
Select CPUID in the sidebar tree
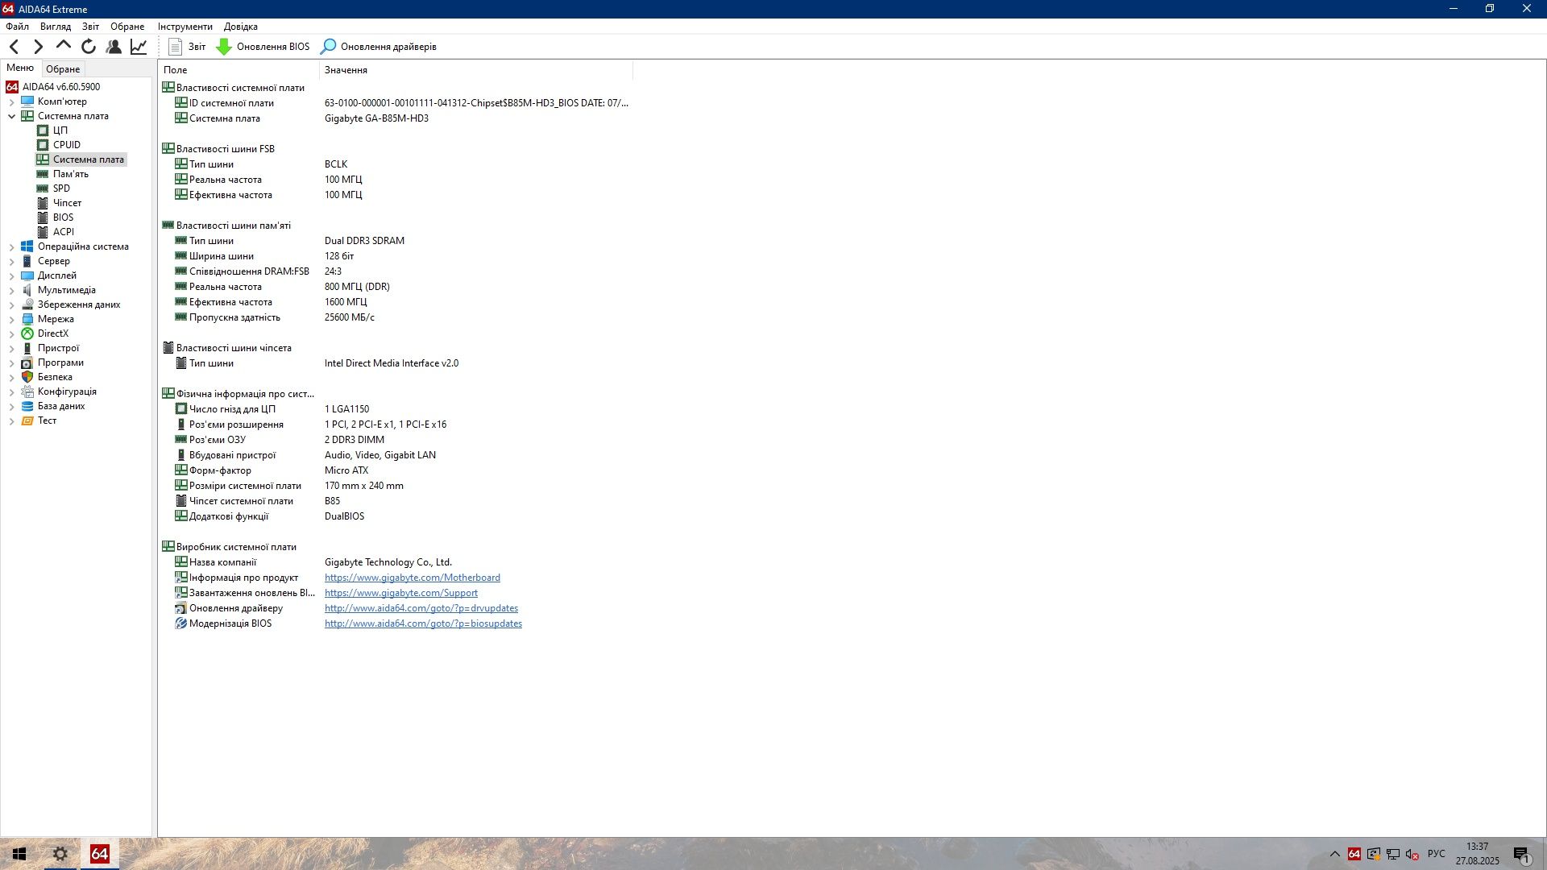tap(67, 145)
